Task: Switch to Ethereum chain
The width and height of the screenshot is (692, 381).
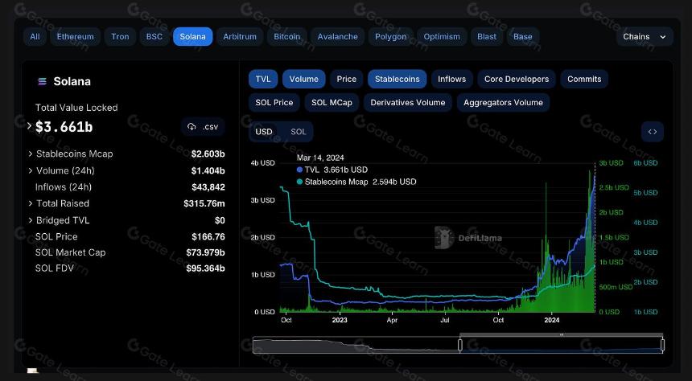Action: pos(76,37)
